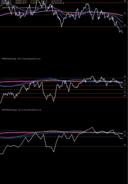Click the 25 axis label on weekly chart

click(125, 92)
